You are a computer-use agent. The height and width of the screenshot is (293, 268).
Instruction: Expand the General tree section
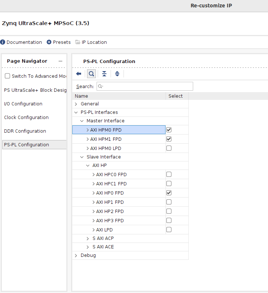tap(76, 104)
